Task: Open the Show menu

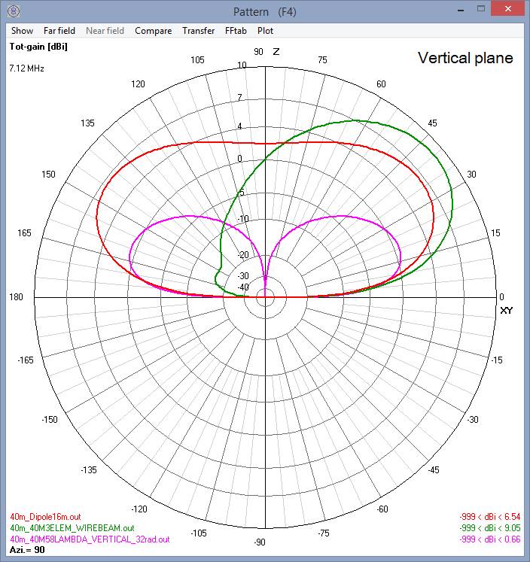Action: [22, 31]
